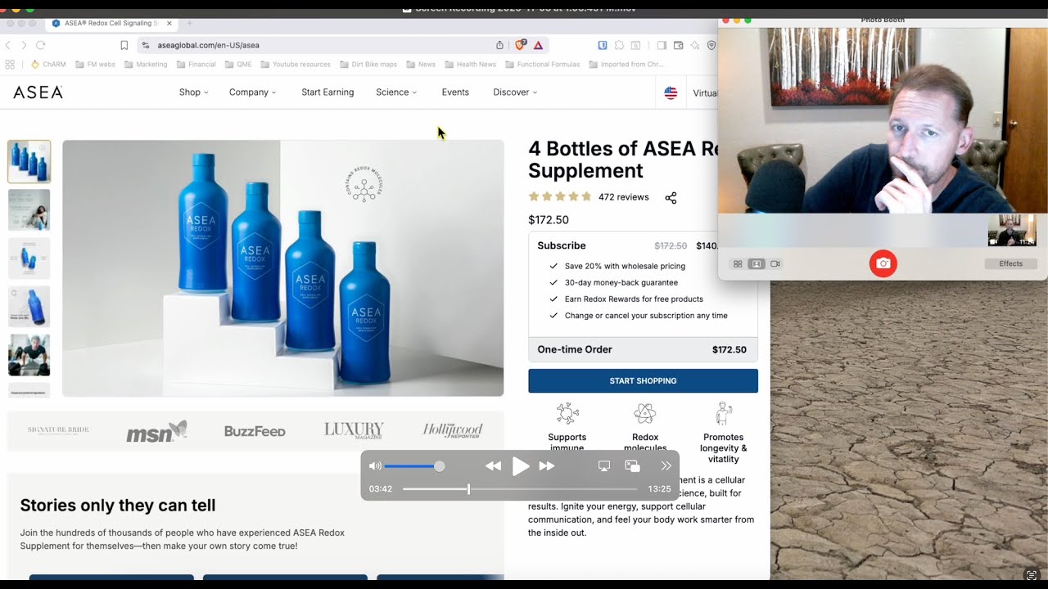Go to the Events page
This screenshot has height=589, width=1048.
(455, 92)
